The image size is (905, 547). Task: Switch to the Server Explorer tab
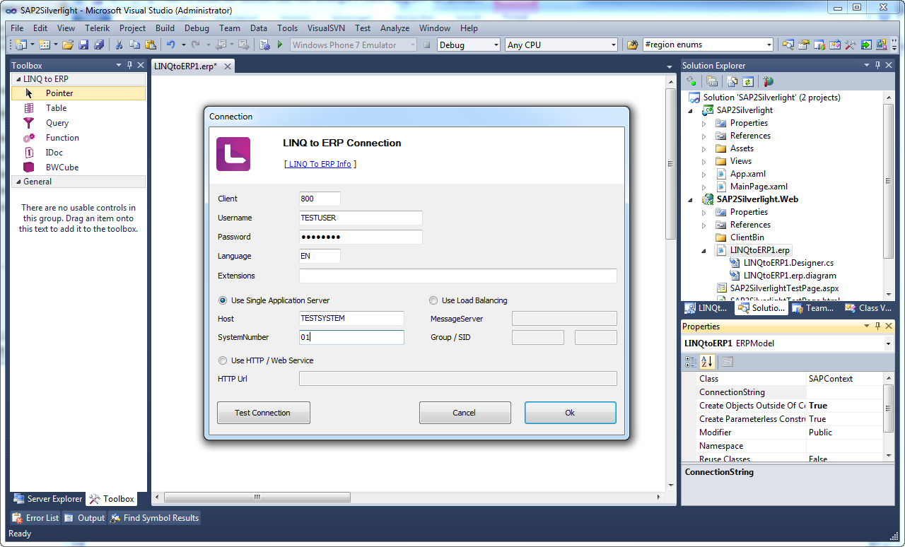click(48, 499)
